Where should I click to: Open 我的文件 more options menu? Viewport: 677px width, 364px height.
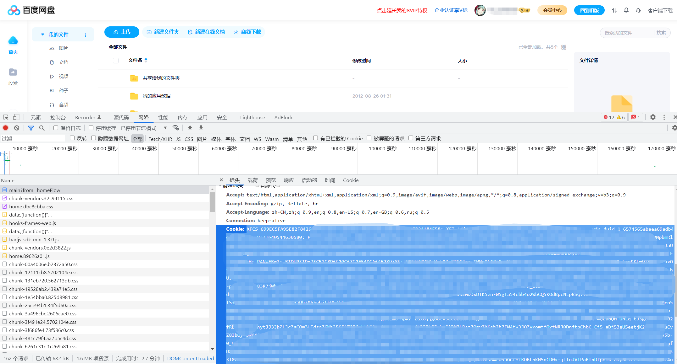tap(86, 35)
